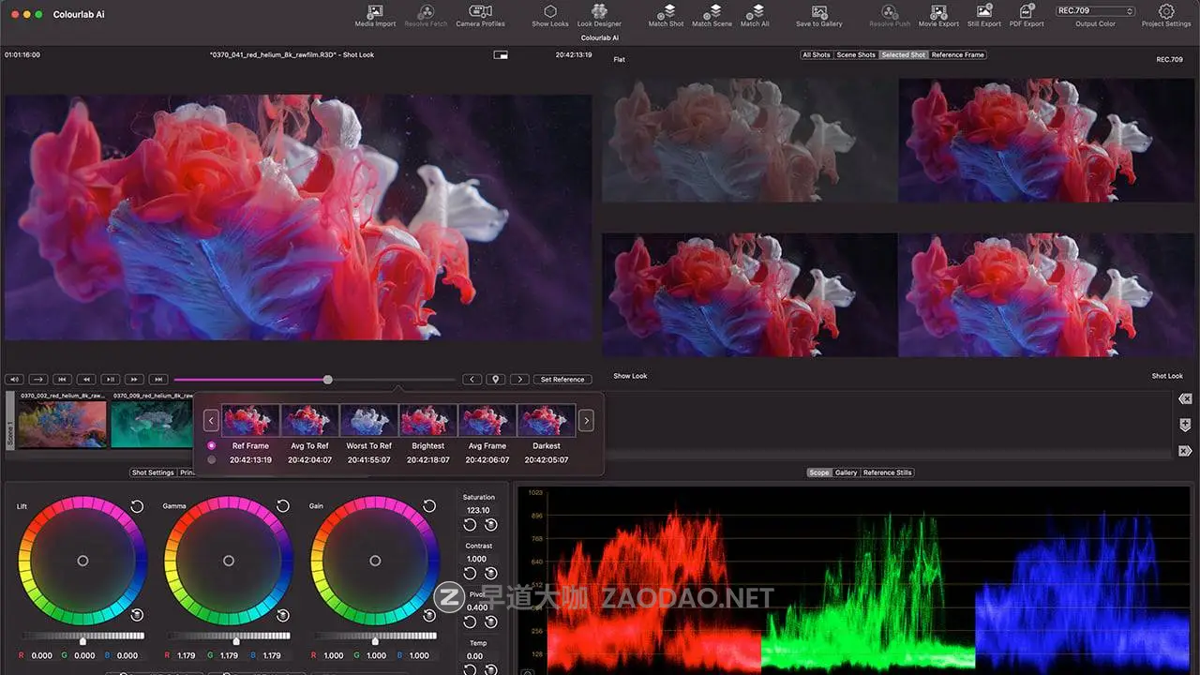Viewport: 1200px width, 675px height.
Task: Open the Camera Profiles tool
Action: pos(480,12)
